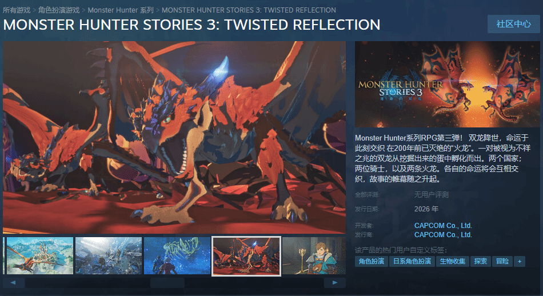View the green monster thumbnail
543x296 pixels.
(x=177, y=256)
